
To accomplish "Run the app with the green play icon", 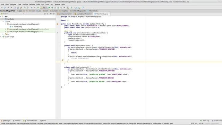I will (x=49, y=8).
